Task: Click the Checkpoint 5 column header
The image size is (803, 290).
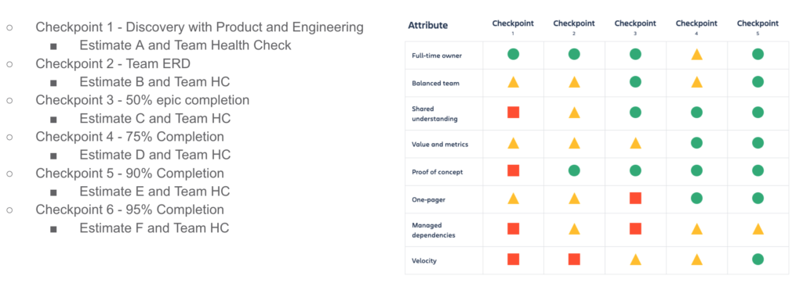Action: (758, 27)
